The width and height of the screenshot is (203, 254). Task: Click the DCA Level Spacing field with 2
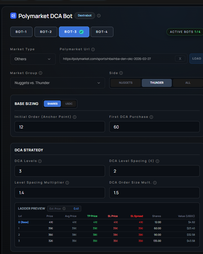coord(154,171)
